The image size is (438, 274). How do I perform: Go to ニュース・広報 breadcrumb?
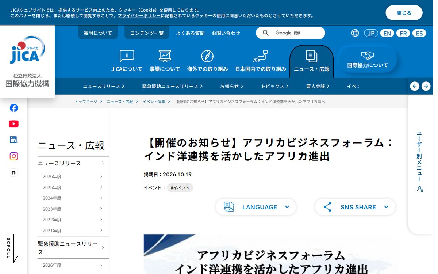tap(120, 102)
